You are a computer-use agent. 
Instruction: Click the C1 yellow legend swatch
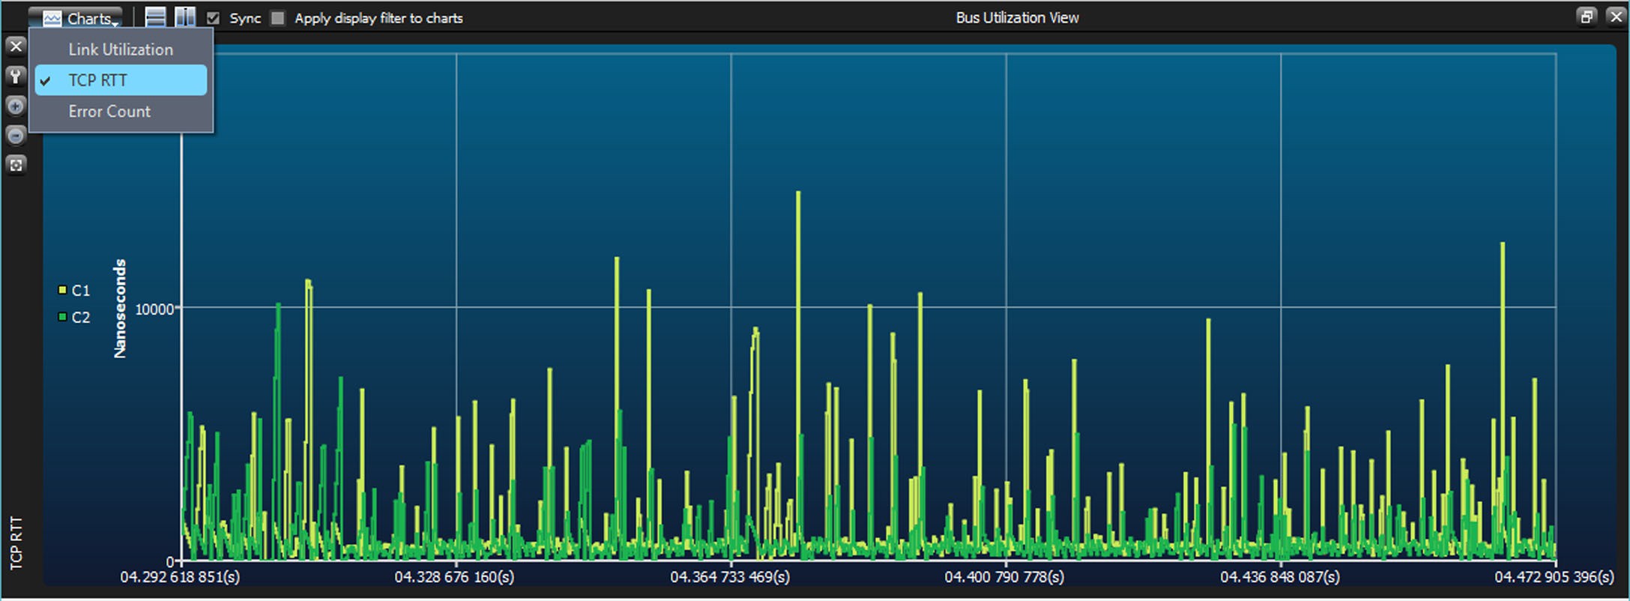coord(63,289)
